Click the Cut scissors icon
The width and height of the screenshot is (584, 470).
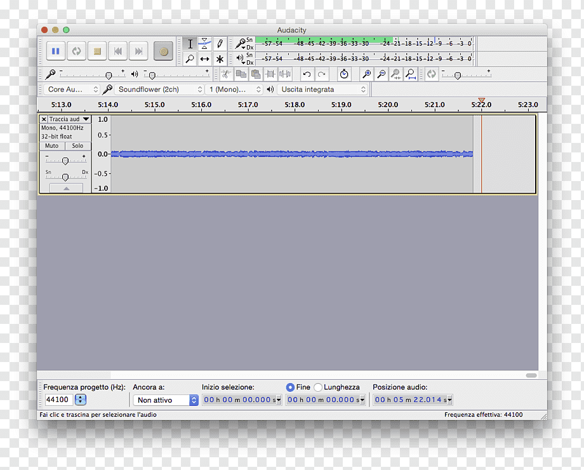coord(226,74)
